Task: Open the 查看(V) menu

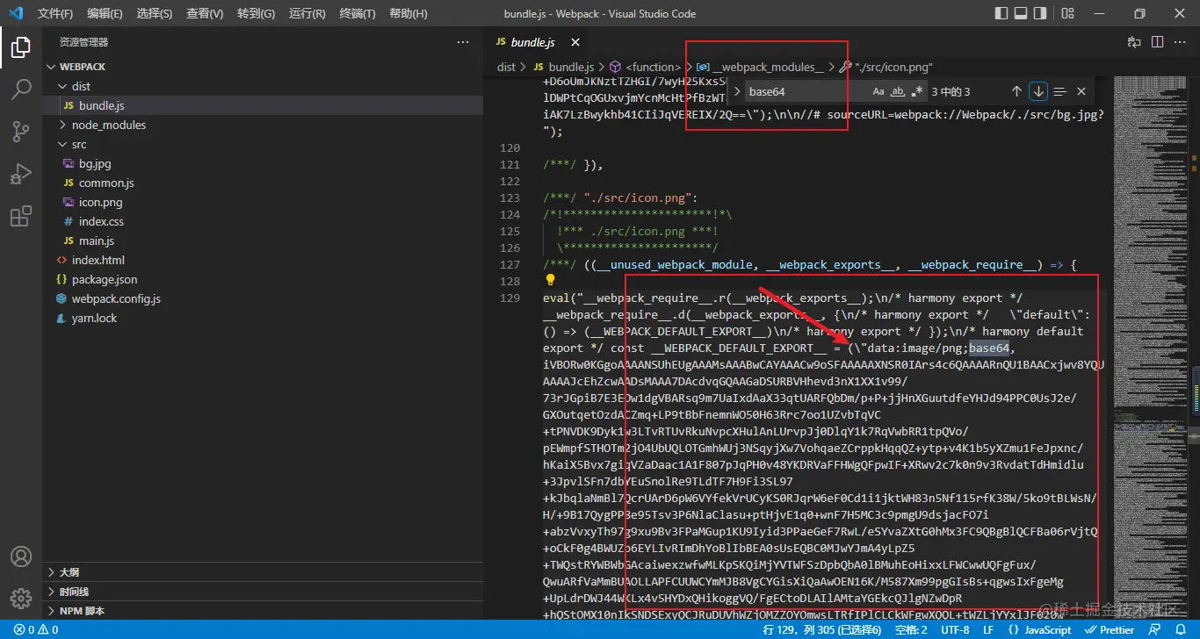Action: click(205, 13)
